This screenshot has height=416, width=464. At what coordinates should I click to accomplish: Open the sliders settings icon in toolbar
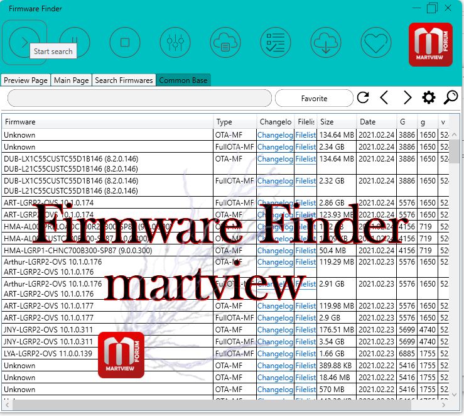[175, 42]
